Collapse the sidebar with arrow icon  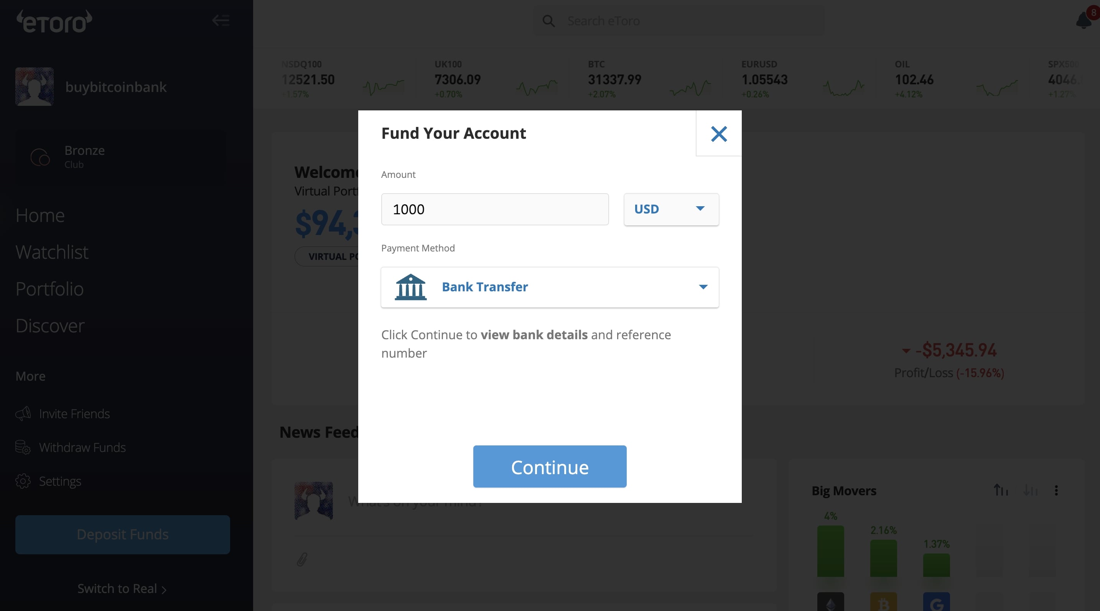pos(221,20)
